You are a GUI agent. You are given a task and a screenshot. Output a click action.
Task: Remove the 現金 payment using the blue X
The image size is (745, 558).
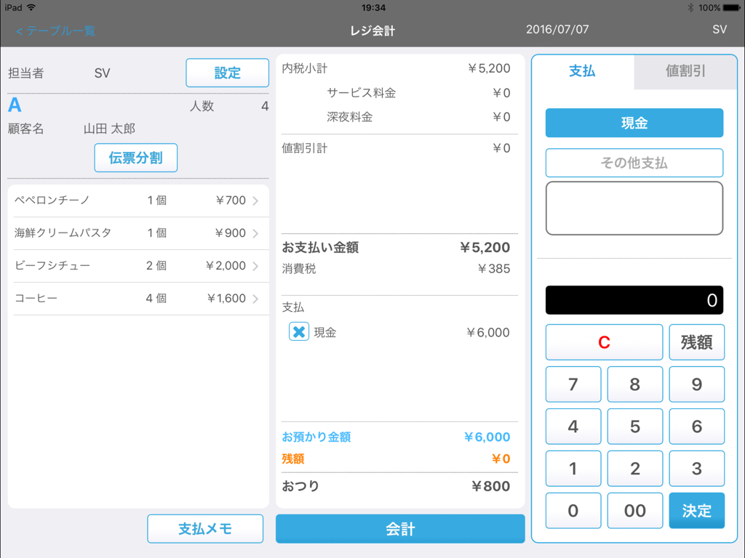(297, 332)
